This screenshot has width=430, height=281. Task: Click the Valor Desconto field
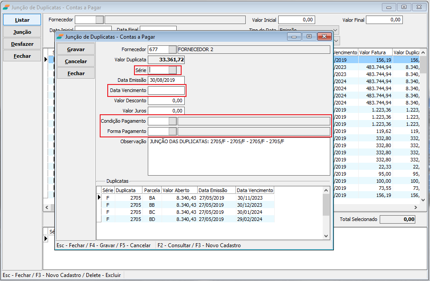pyautogui.click(x=166, y=100)
